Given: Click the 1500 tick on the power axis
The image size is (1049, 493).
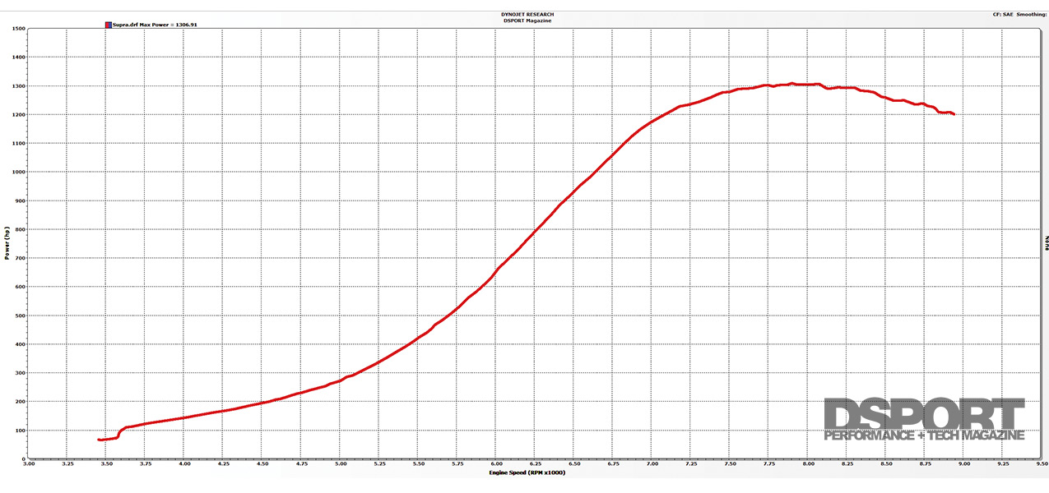Looking at the screenshot, I should click(x=18, y=29).
